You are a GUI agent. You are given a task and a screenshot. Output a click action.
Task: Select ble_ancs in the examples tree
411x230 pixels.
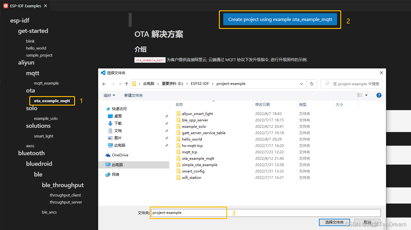[x=49, y=212]
